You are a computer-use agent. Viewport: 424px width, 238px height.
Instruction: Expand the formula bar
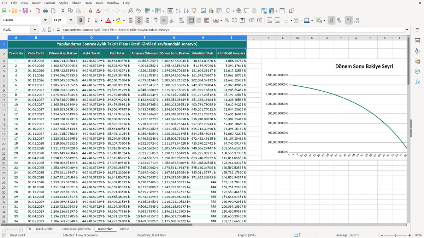coord(407,30)
